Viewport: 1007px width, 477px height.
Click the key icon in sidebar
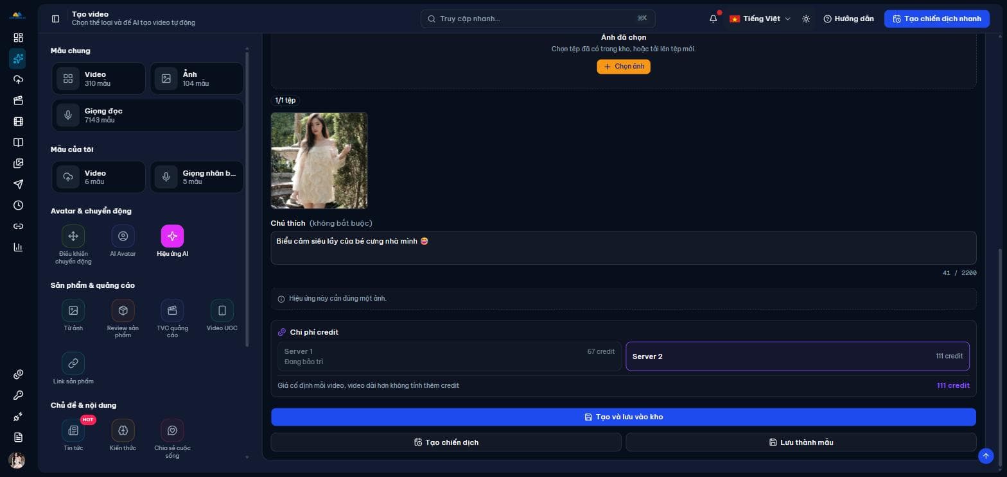[18, 396]
